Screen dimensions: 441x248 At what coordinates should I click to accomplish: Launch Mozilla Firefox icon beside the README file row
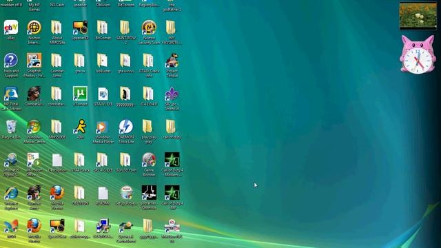57,193
